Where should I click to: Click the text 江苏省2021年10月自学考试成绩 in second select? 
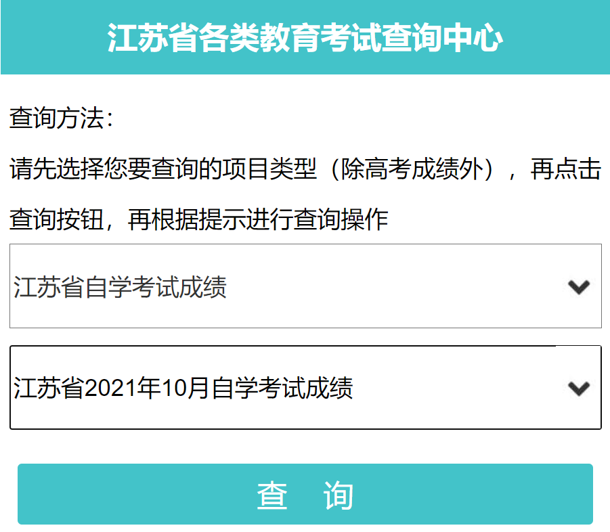[x=183, y=388]
